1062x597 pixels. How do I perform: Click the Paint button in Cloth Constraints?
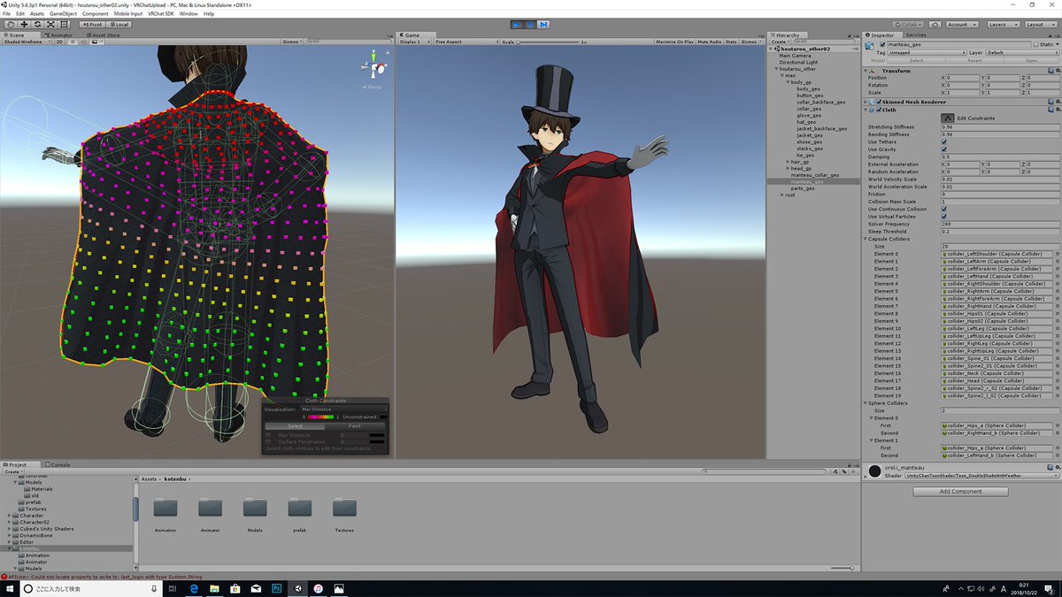pos(354,426)
